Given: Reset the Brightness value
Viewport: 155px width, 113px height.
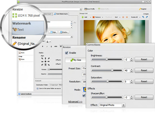Looking at the screenshot, I should click(144, 59).
